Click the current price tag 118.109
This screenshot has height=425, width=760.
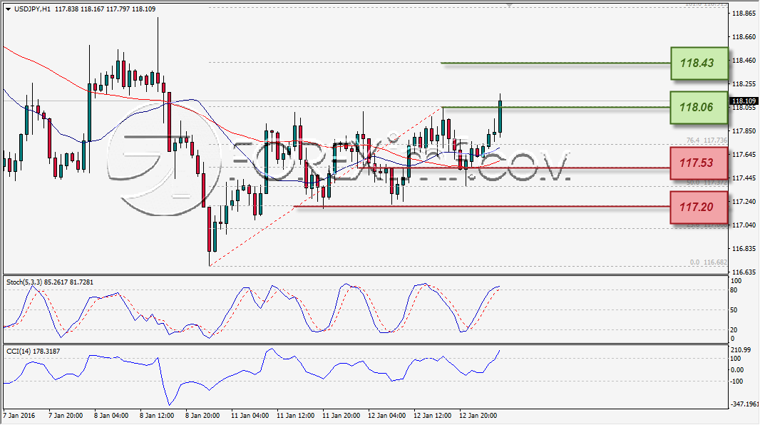(744, 101)
